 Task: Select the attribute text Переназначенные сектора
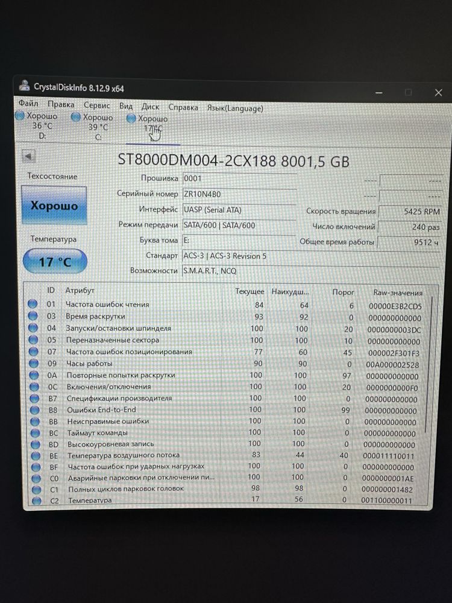[112, 340]
